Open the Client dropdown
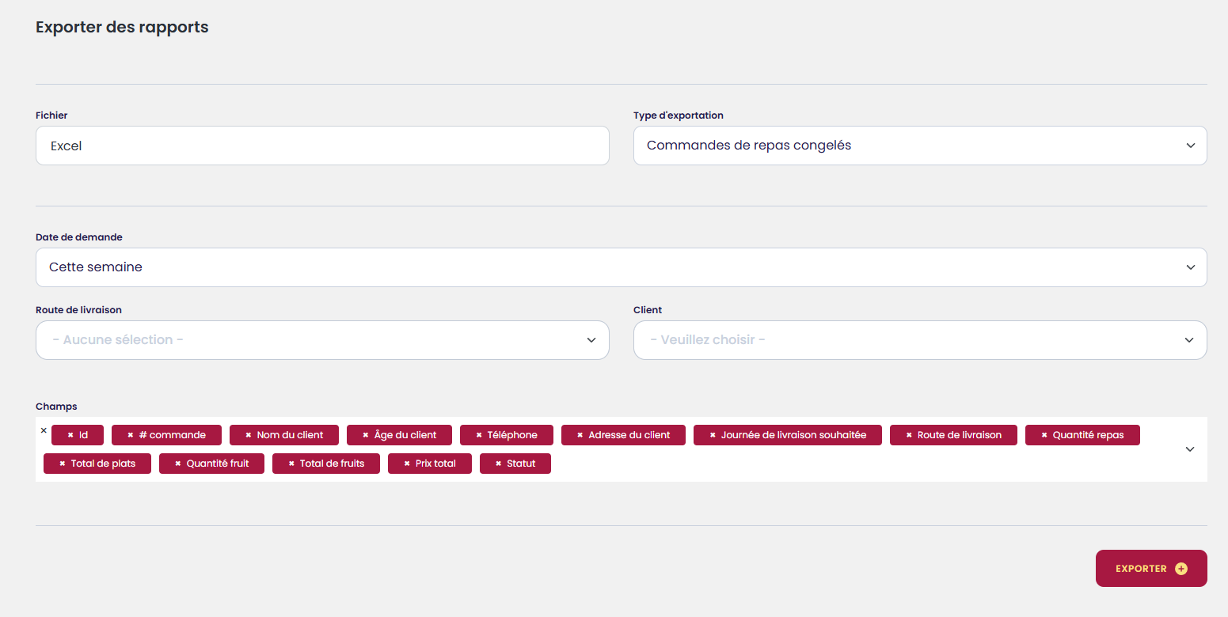Viewport: 1228px width, 617px height. click(x=920, y=340)
